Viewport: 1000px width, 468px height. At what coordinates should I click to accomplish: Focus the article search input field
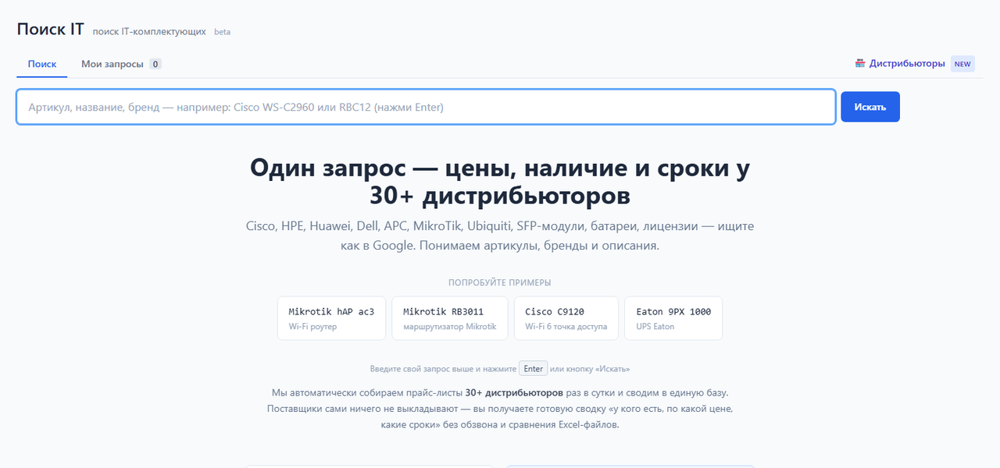pyautogui.click(x=427, y=107)
